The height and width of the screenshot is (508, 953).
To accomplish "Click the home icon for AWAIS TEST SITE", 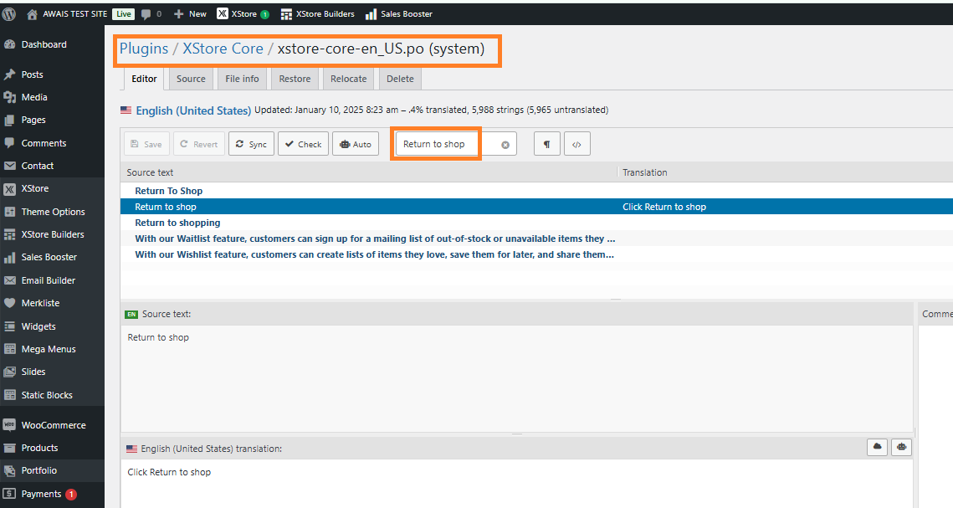I will coord(32,14).
